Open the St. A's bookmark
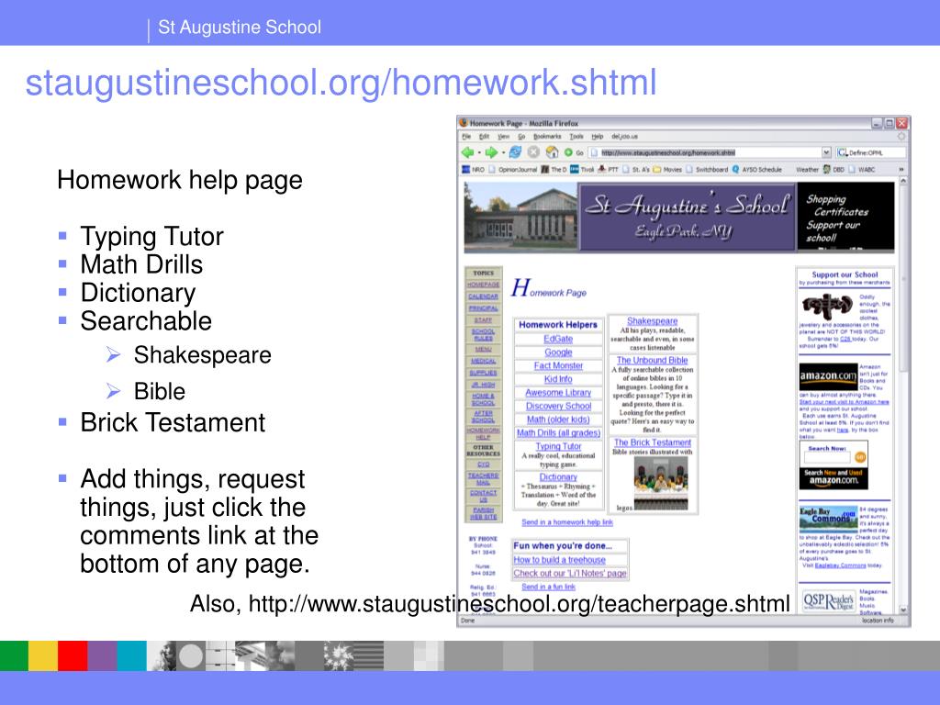The height and width of the screenshot is (705, 940). (636, 170)
